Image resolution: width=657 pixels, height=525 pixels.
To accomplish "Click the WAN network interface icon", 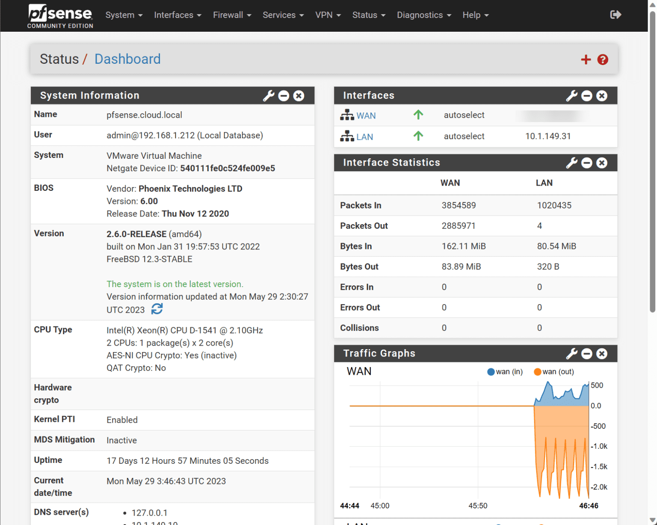I will tap(346, 115).
